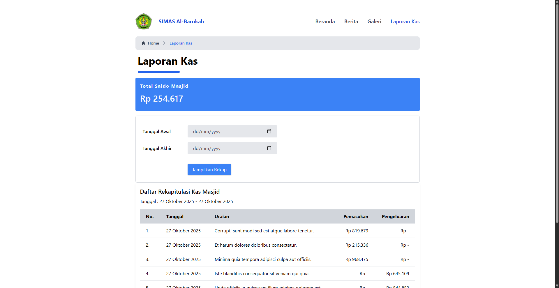Open calendar picker for Tanggal Awal
559x288 pixels.
click(269, 131)
